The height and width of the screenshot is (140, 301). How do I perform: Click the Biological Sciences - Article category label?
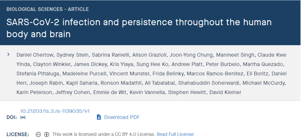coord(48,9)
